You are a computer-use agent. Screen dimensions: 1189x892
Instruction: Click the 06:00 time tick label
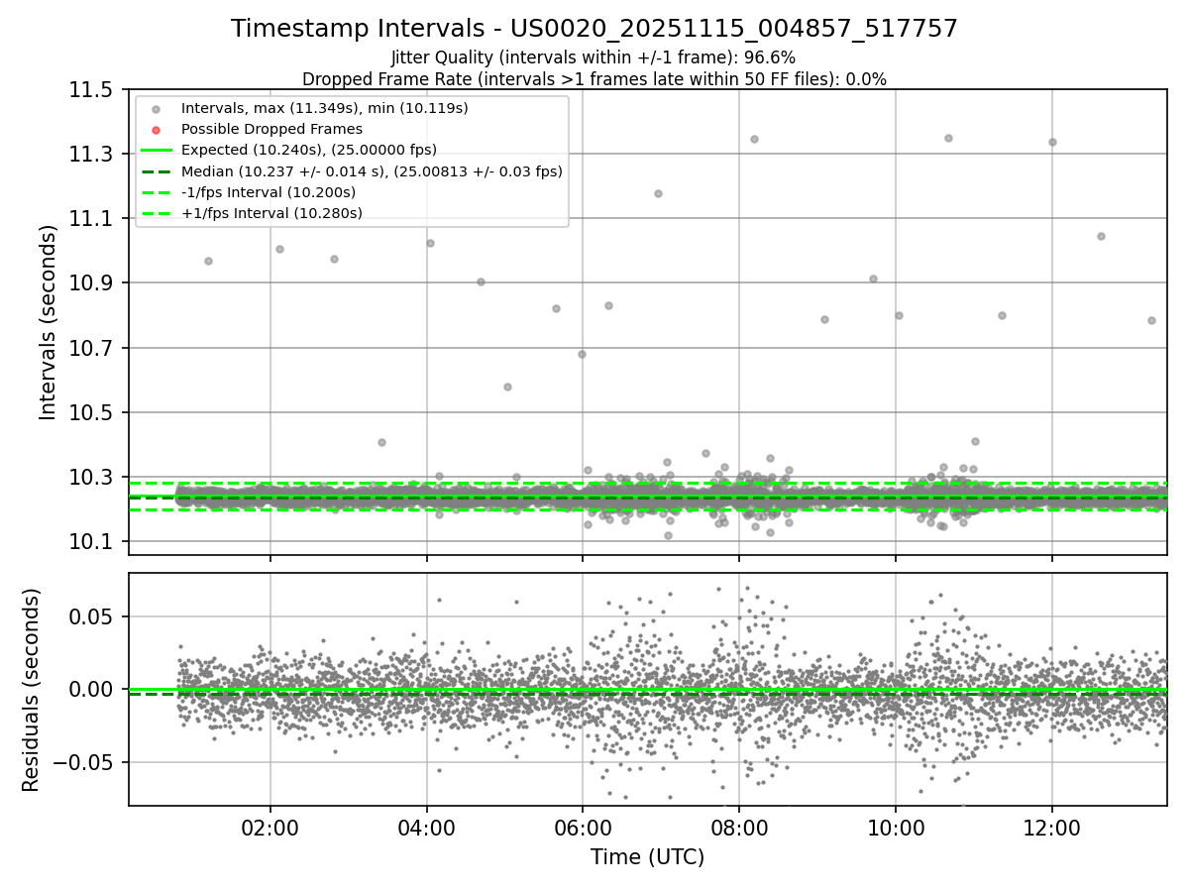583,827
